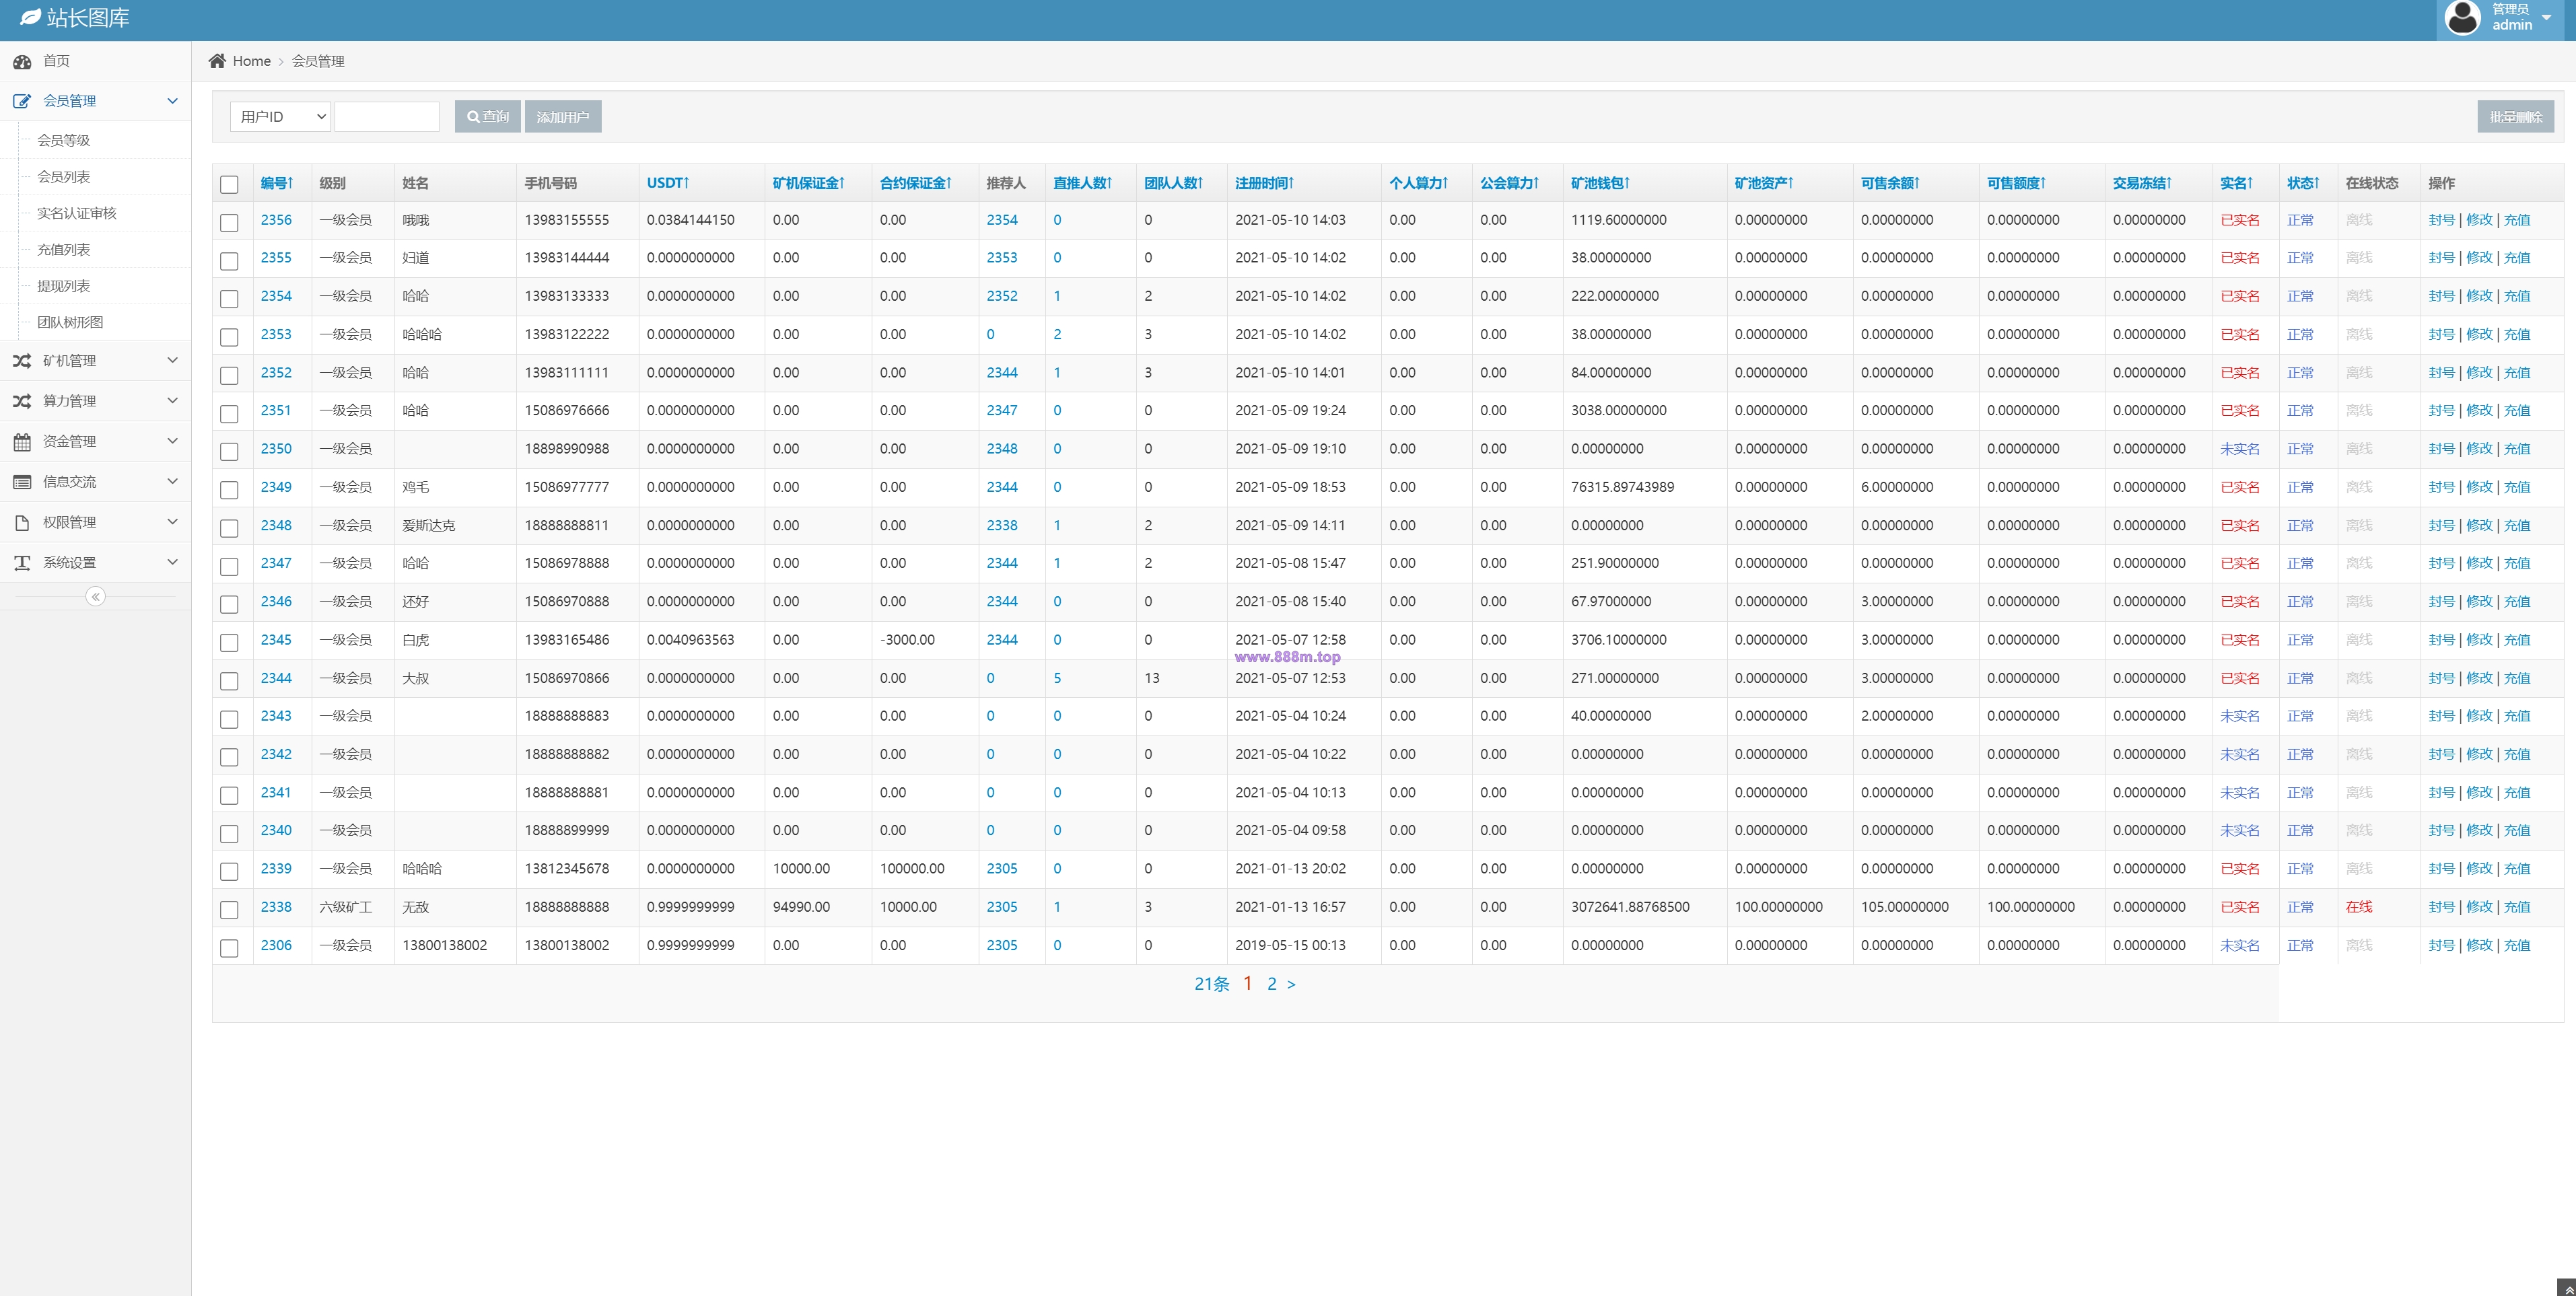Click the text icon beside 系统设置

[x=22, y=563]
